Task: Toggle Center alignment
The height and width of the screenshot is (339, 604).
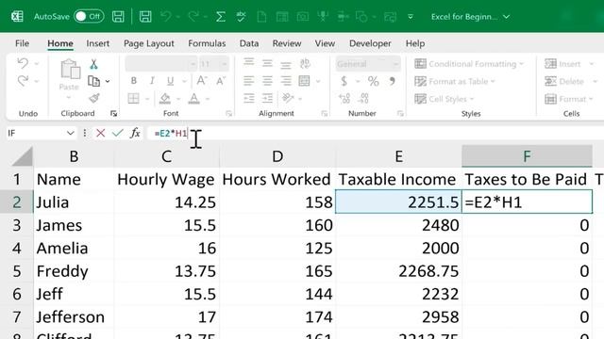Action: [x=267, y=81]
